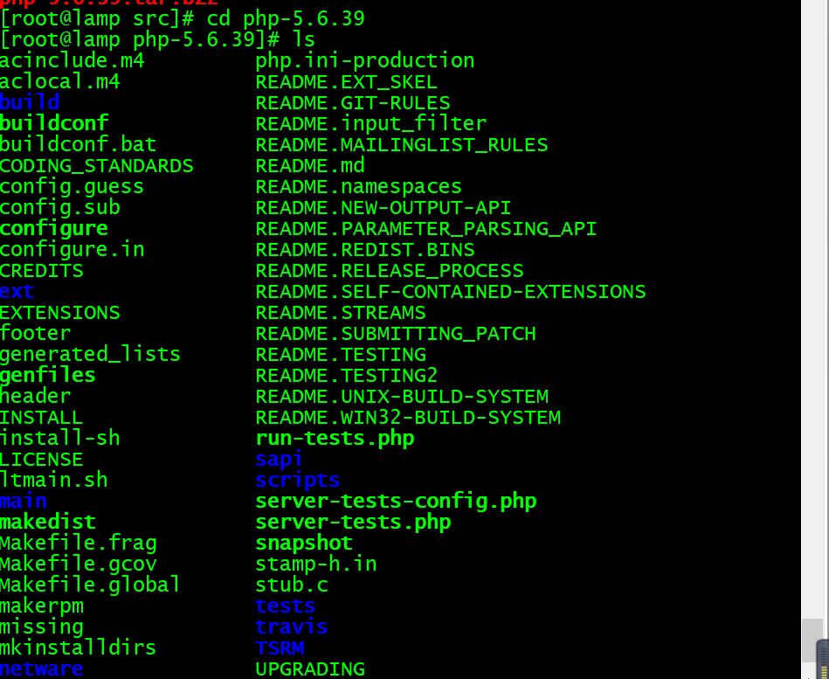
Task: Click the 'php.ini-production' file name
Action: pyautogui.click(x=365, y=61)
